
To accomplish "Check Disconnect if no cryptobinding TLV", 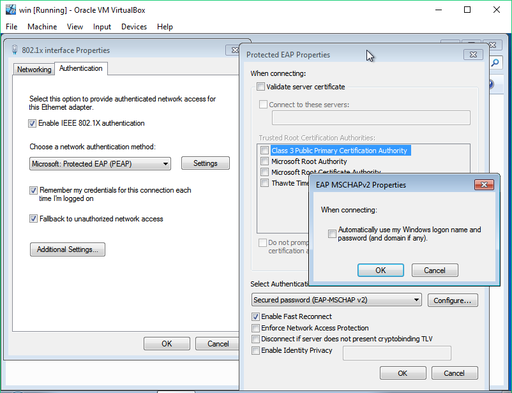I will coord(255,339).
